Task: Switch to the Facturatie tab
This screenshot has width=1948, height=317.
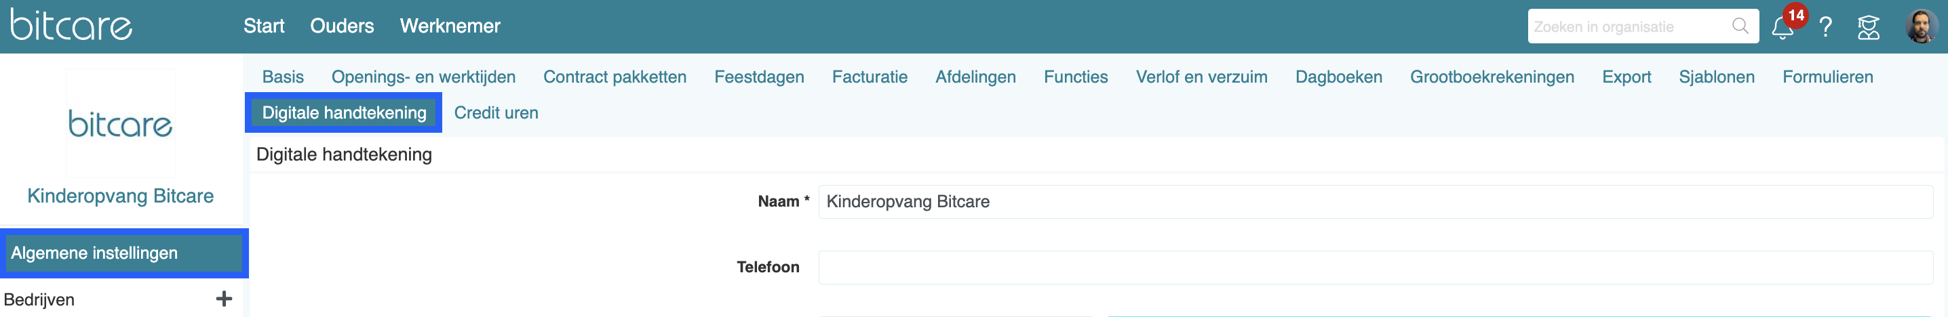Action: click(x=869, y=77)
